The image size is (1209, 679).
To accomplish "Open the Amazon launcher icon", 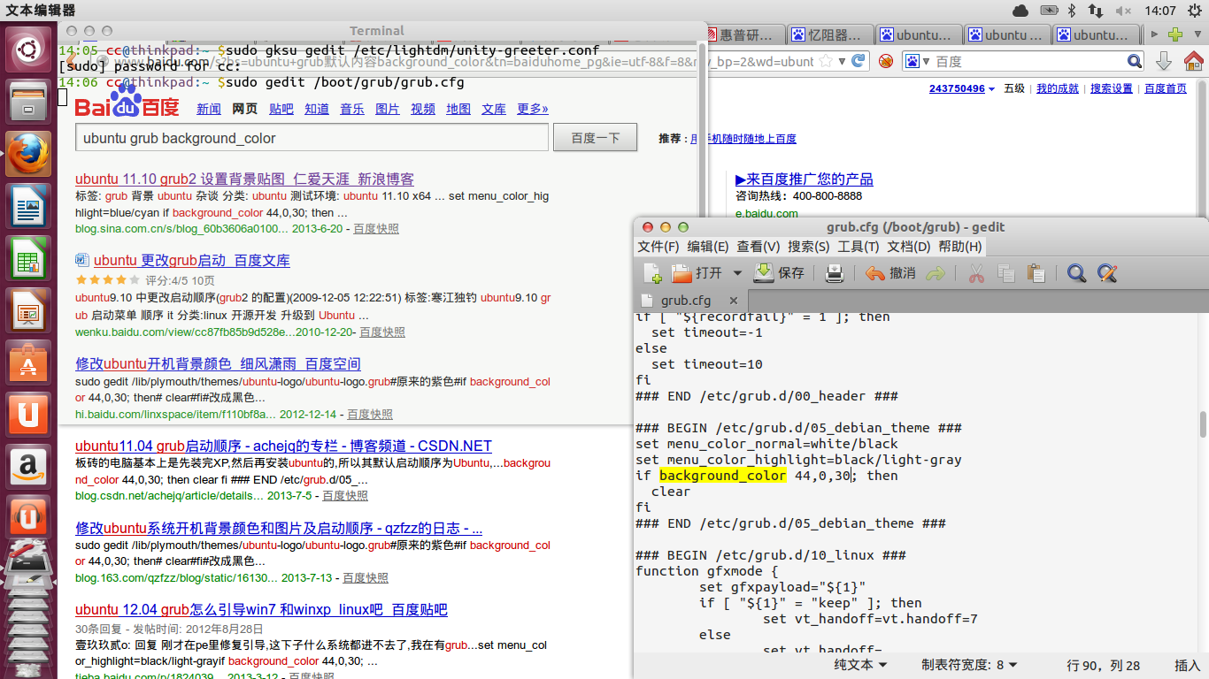I will coord(29,466).
